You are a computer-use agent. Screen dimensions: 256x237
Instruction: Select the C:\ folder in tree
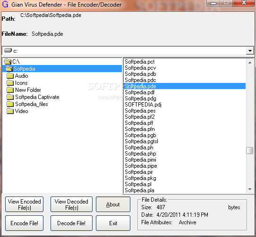click(x=16, y=62)
